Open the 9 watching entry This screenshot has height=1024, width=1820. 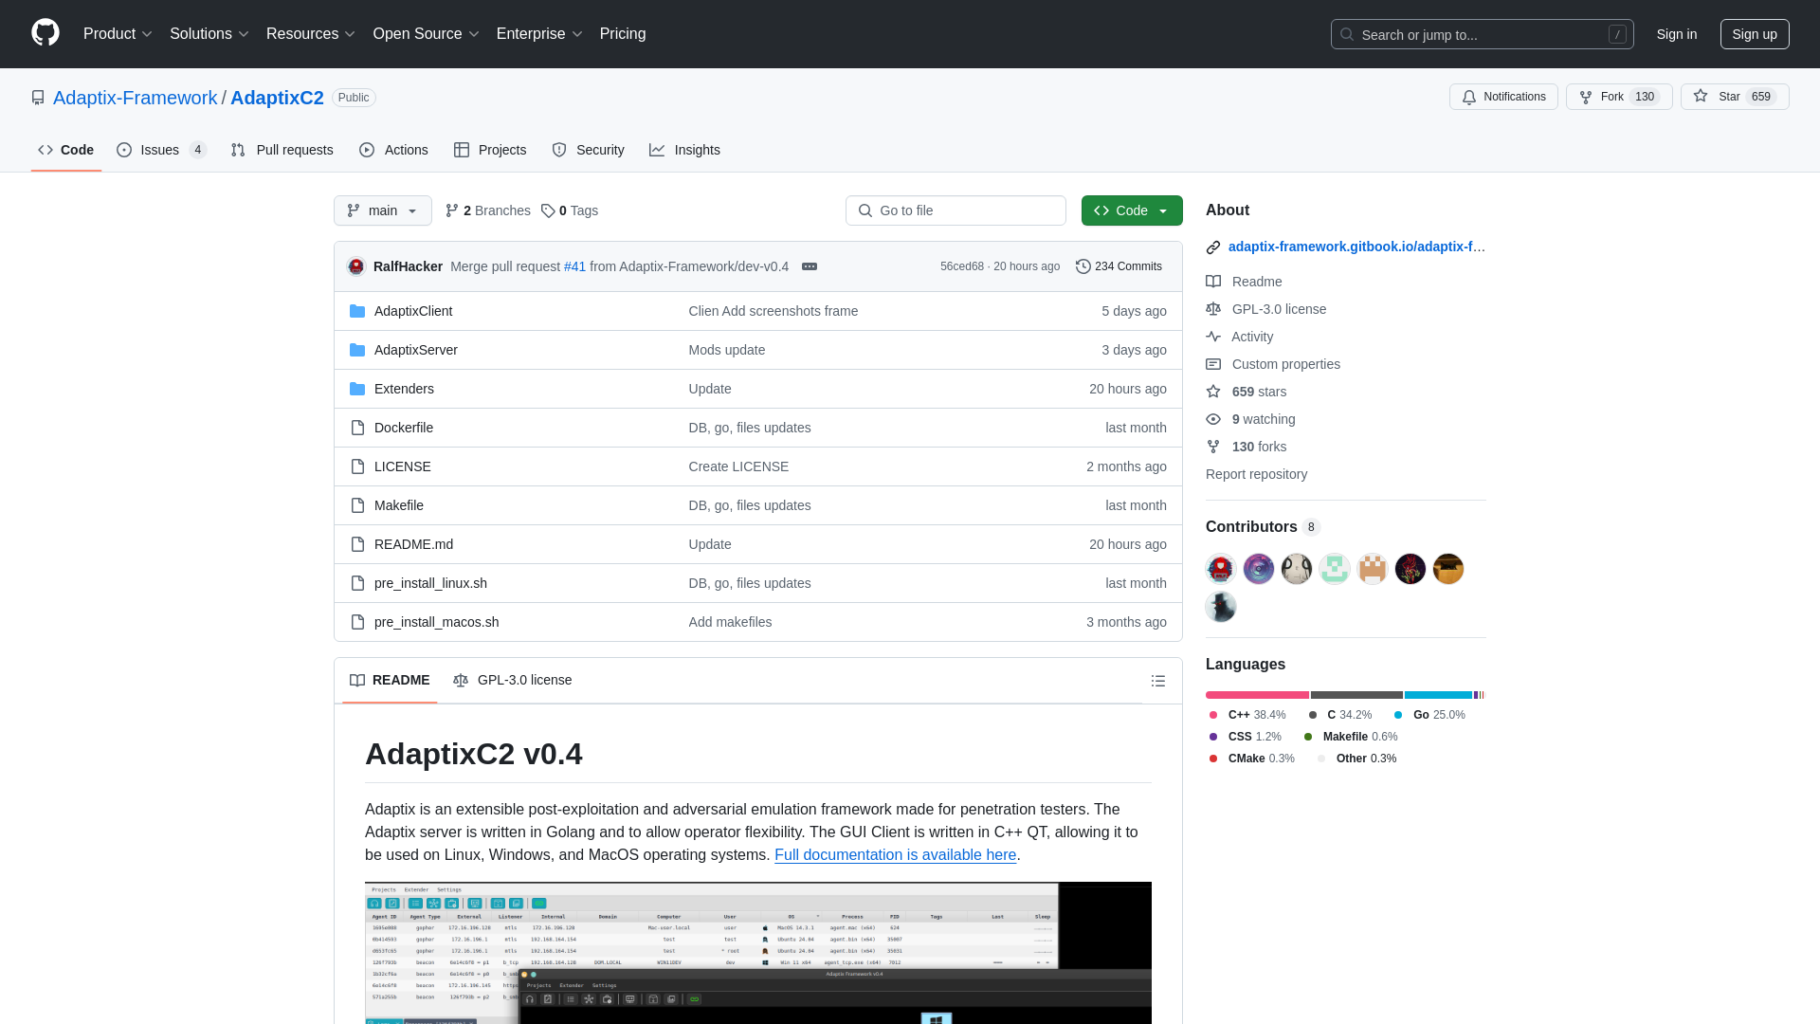[x=1250, y=419]
